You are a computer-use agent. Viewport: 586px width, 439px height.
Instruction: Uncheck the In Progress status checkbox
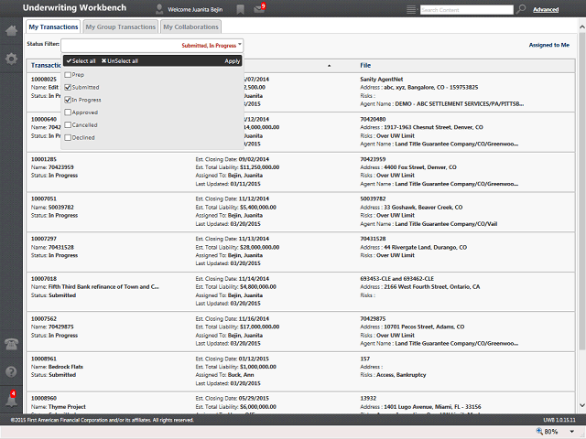pos(68,100)
